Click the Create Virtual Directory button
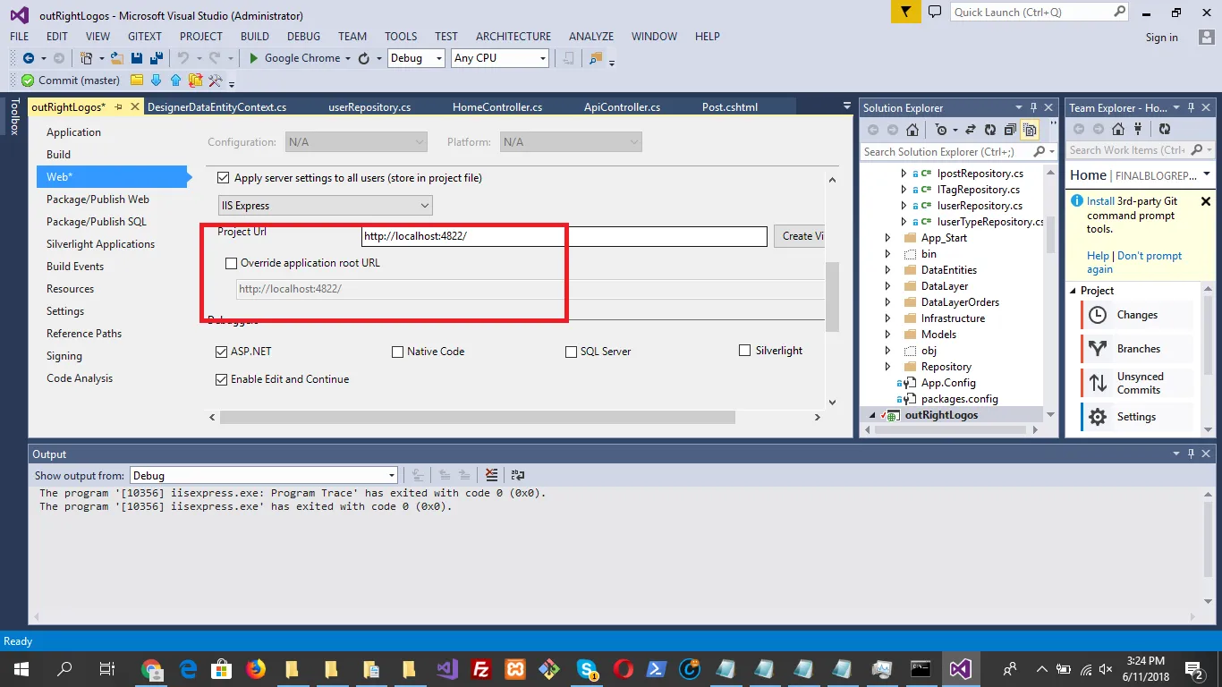 pos(802,236)
